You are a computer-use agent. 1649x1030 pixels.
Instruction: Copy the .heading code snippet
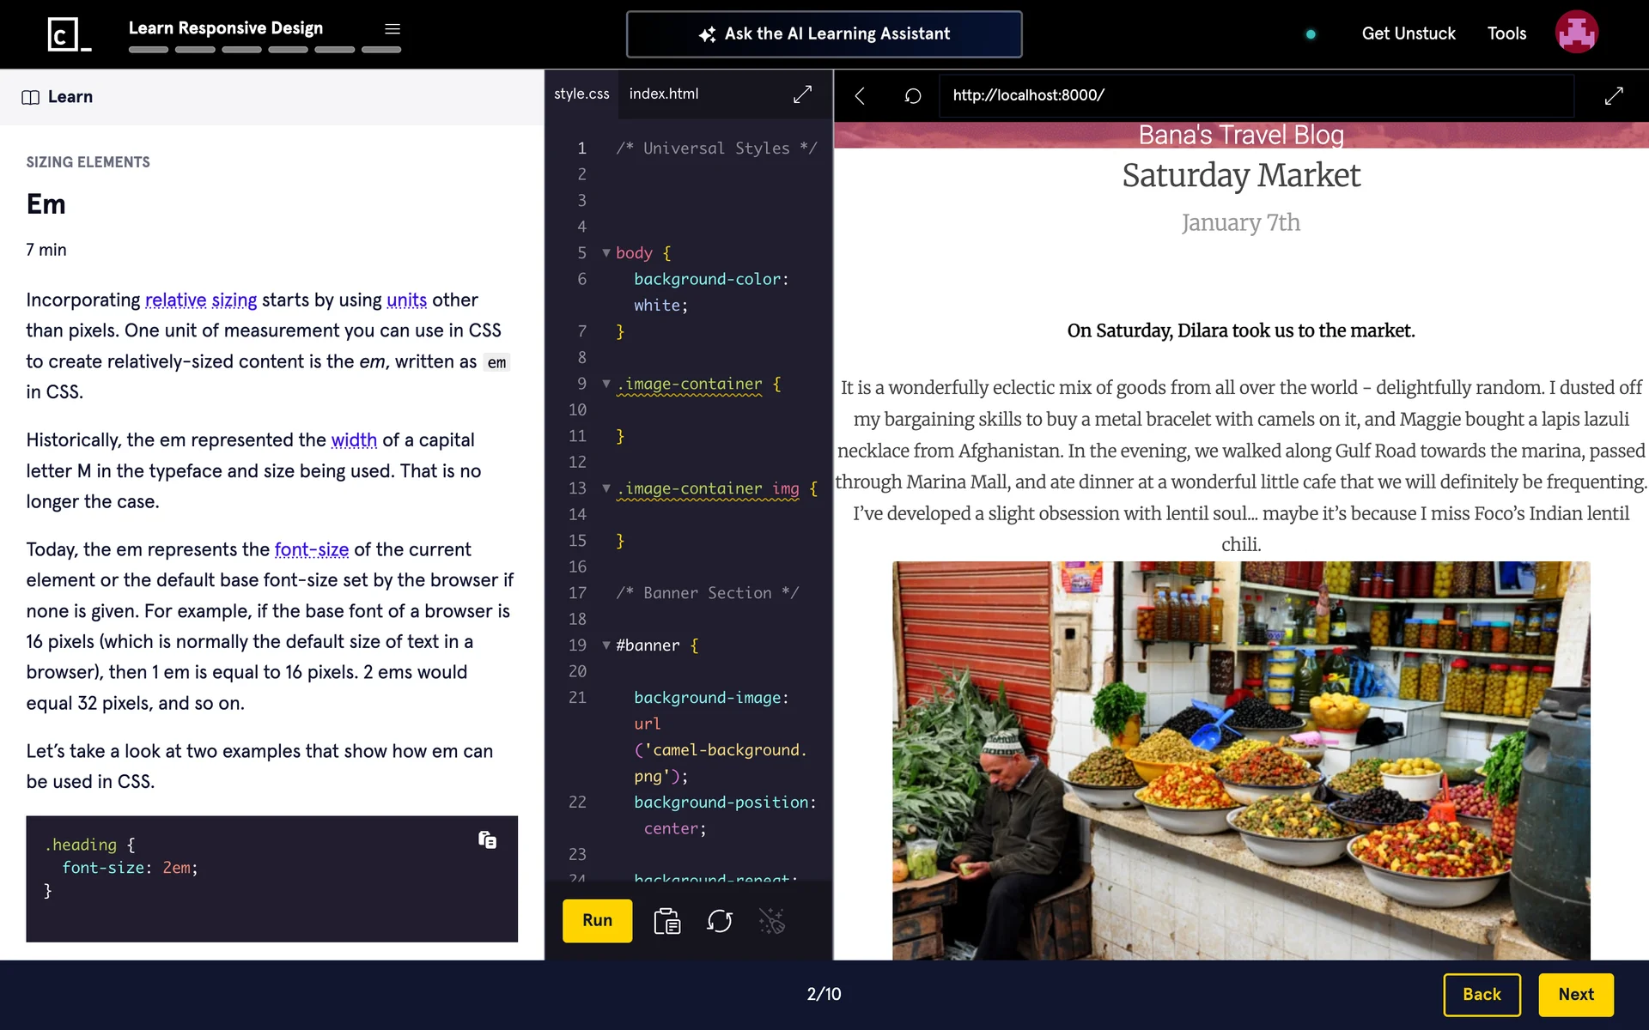(487, 839)
